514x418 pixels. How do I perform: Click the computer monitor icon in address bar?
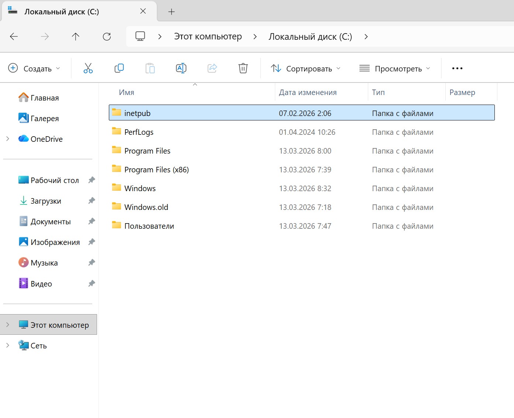140,36
